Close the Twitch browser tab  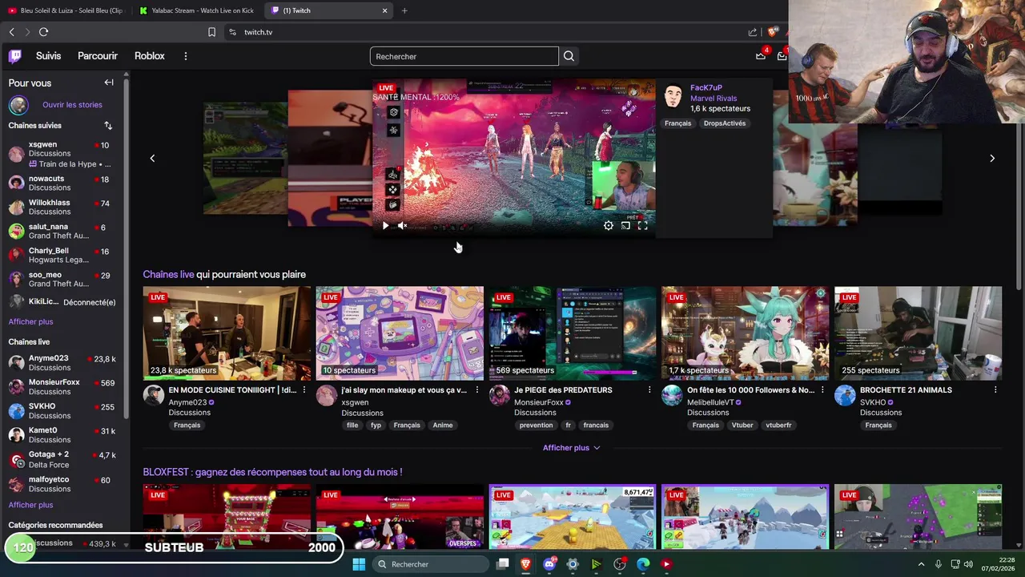(x=384, y=10)
